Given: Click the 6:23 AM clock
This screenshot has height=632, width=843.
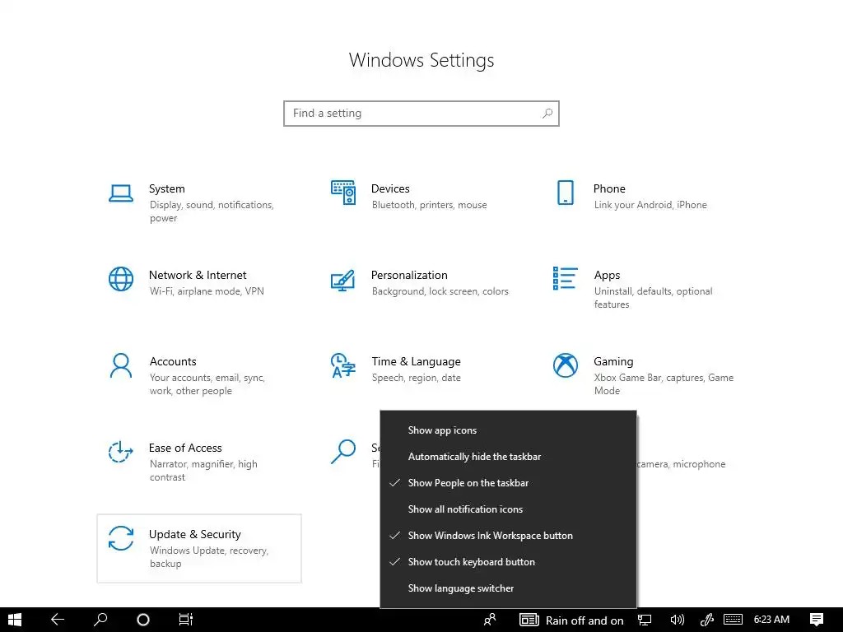Looking at the screenshot, I should (771, 620).
